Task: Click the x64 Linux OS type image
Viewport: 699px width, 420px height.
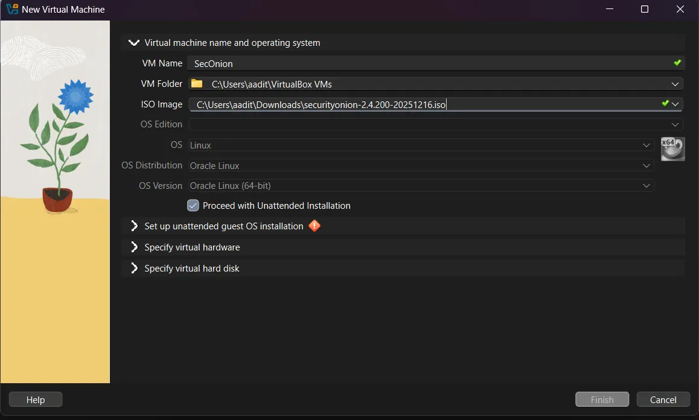Action: pos(672,149)
